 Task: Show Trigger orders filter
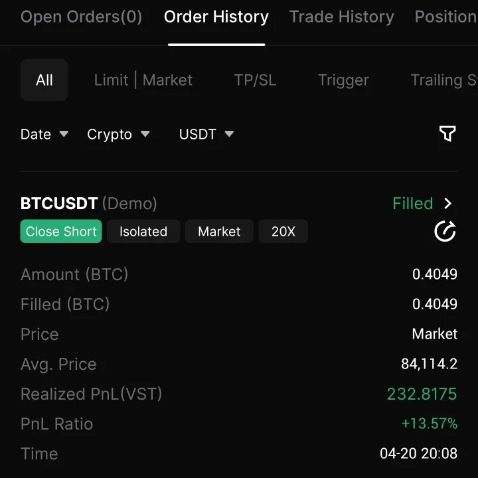click(343, 80)
